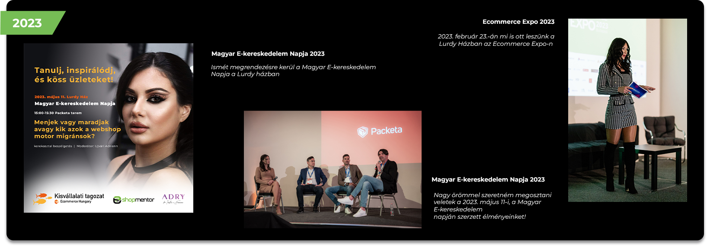The width and height of the screenshot is (707, 246).
Task: Click the poster text 'Moderátor: Ujvári Adrienn'
Action: 97,146
